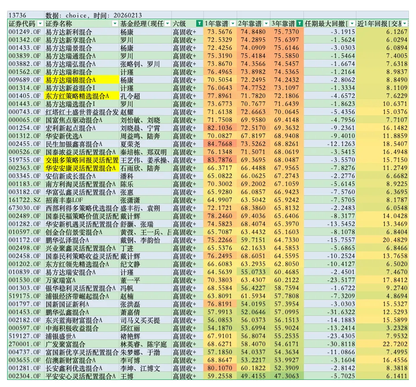Select 1年靠谱 value 80.1070

click(x=220, y=368)
